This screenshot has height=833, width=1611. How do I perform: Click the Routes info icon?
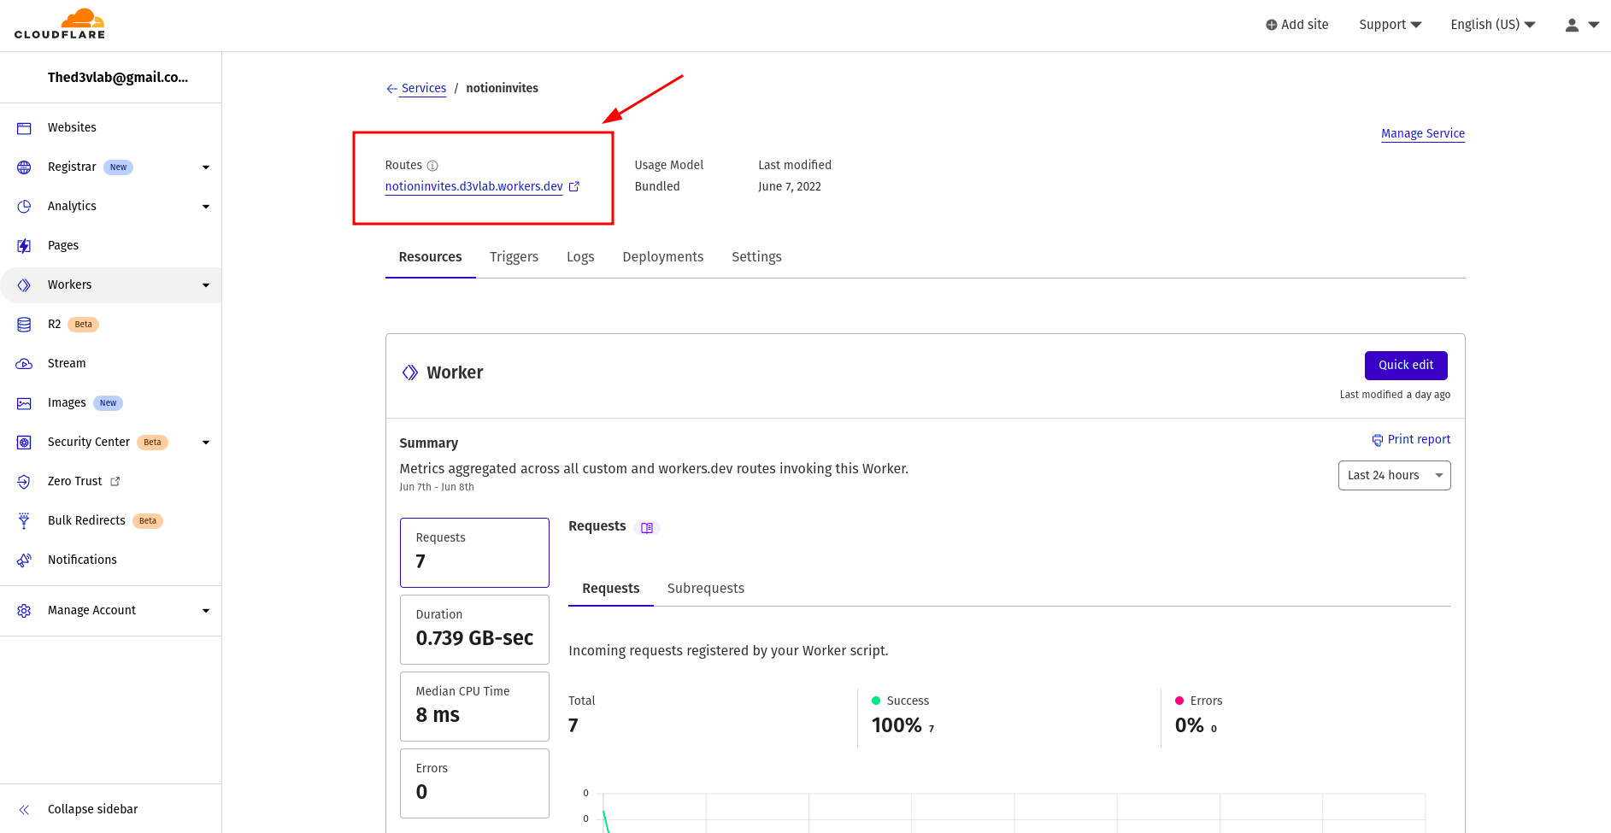coord(432,166)
